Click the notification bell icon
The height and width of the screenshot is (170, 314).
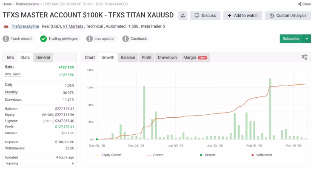183,16
